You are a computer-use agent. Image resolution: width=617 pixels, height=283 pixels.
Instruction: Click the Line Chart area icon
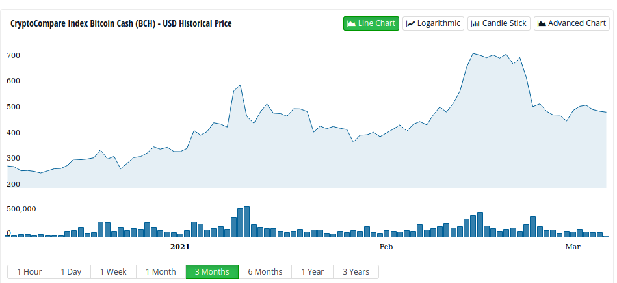[351, 23]
